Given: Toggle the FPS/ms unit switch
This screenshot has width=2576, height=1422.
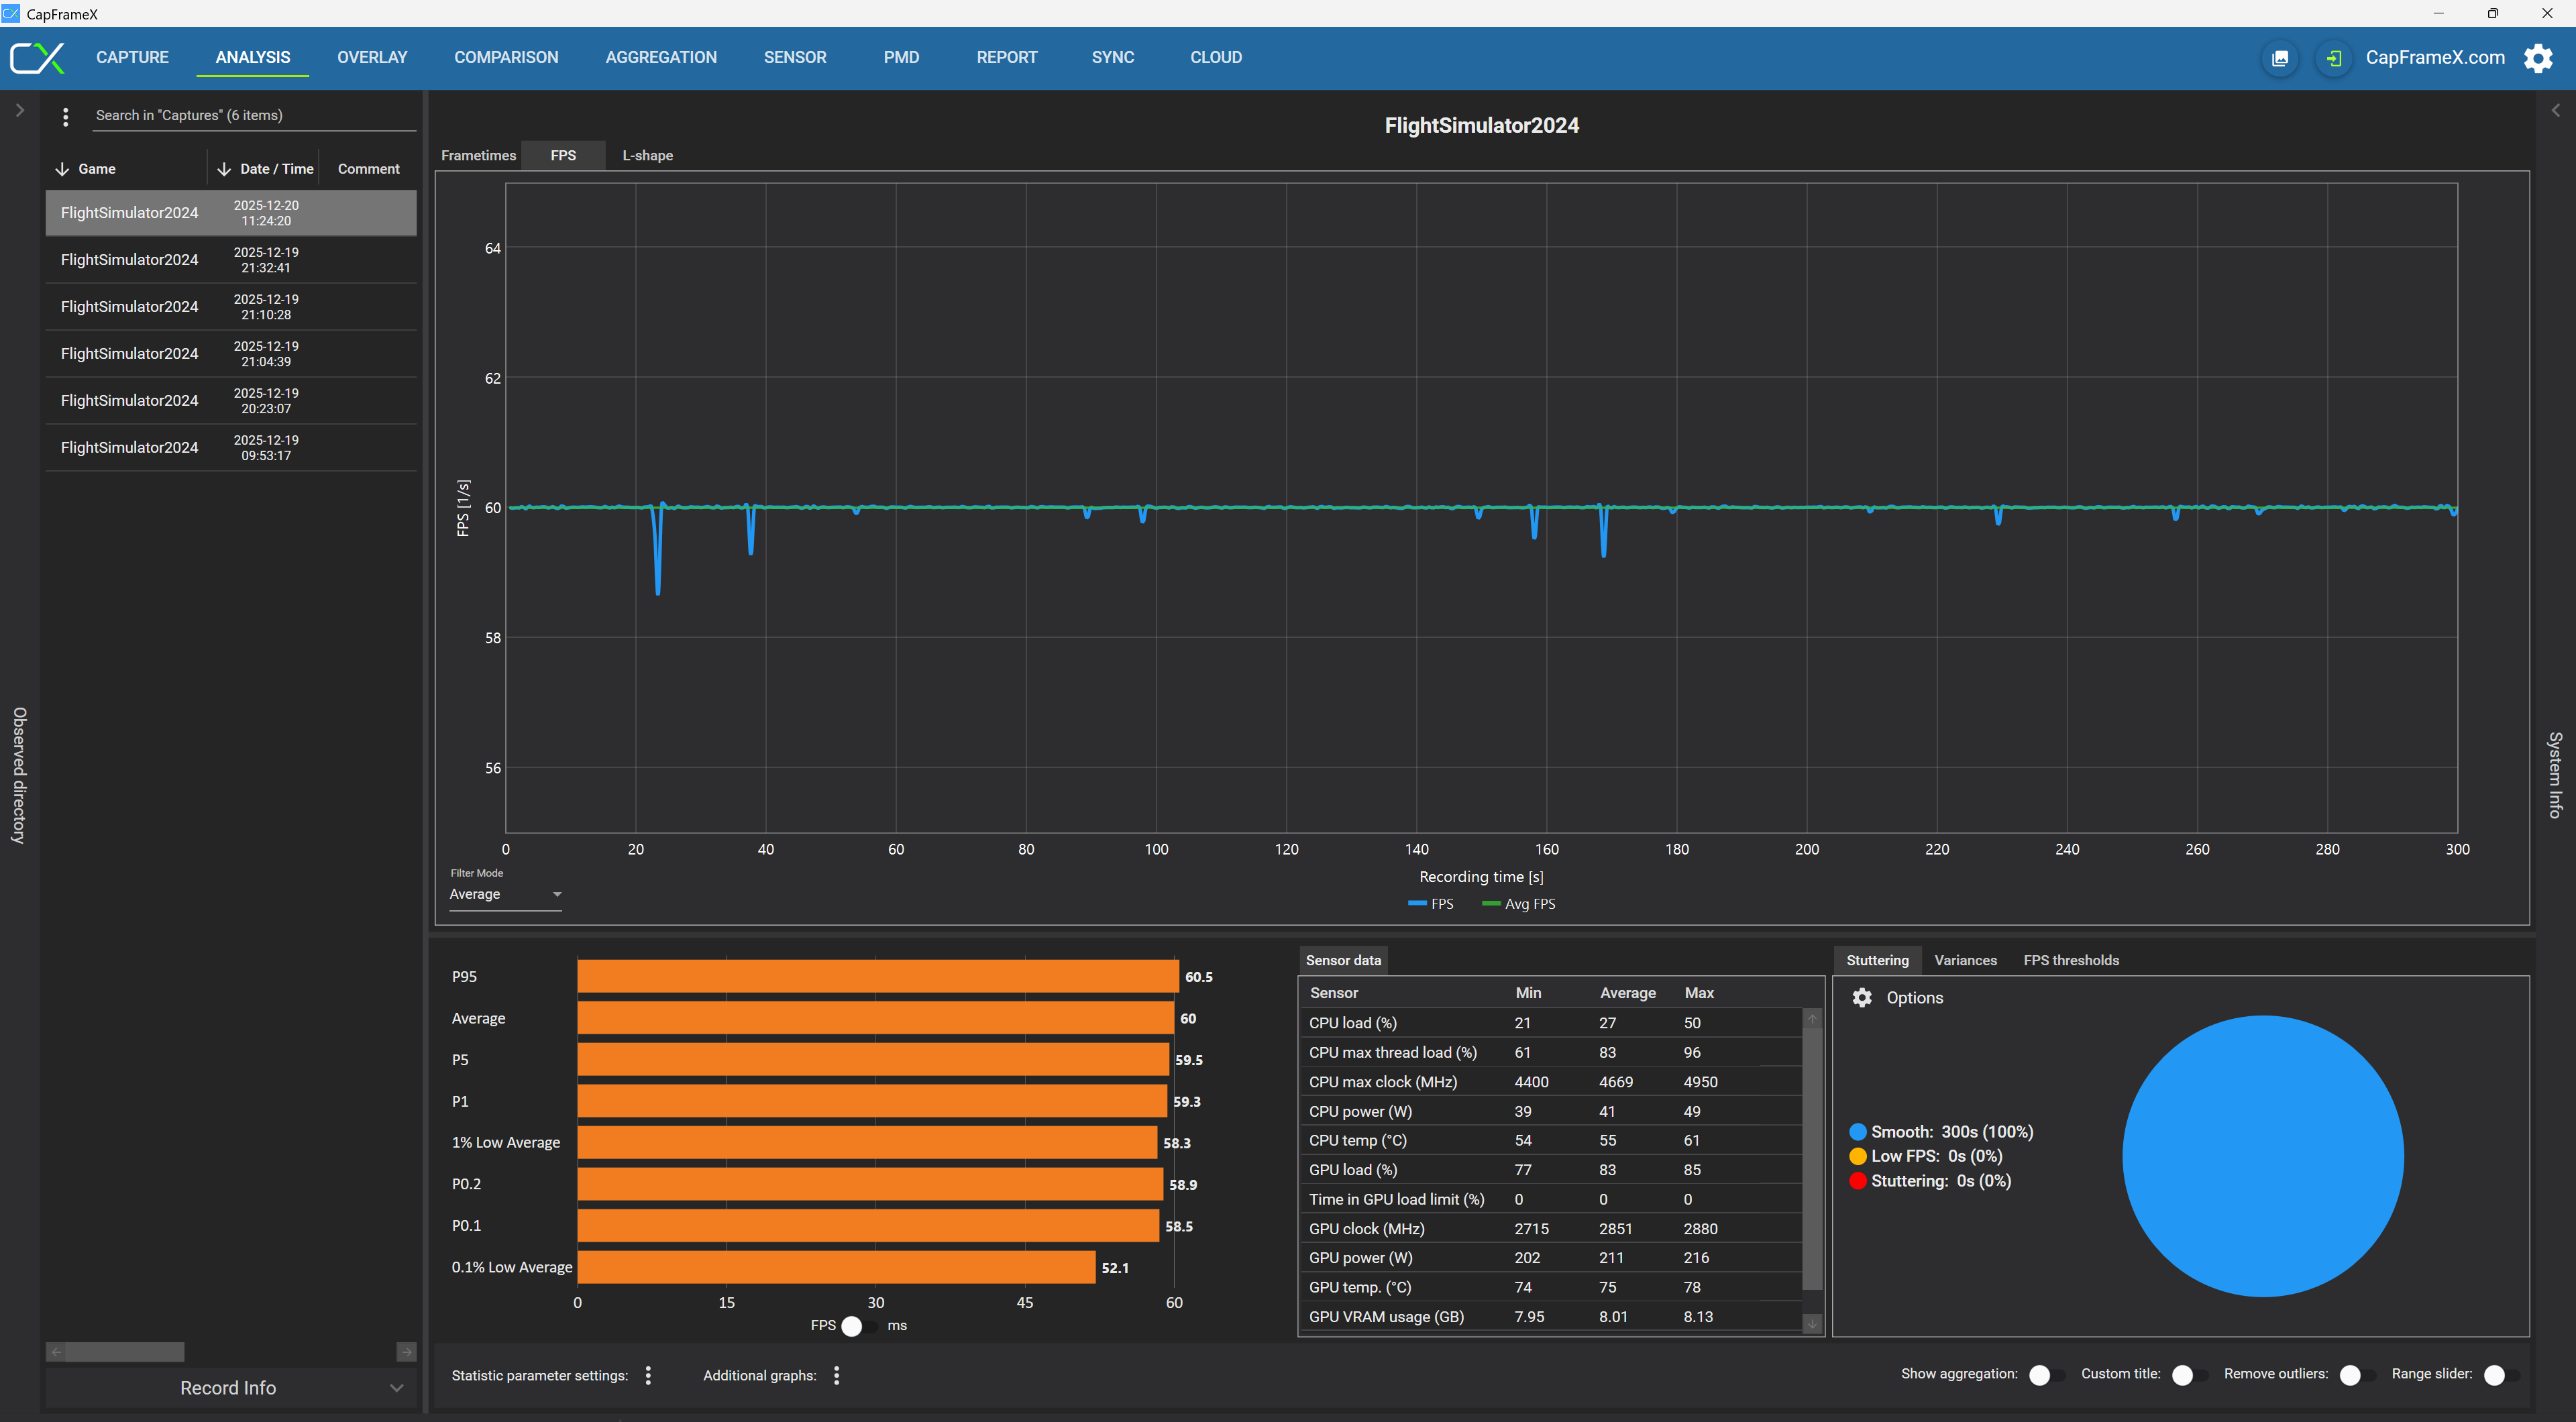Looking at the screenshot, I should [859, 1325].
